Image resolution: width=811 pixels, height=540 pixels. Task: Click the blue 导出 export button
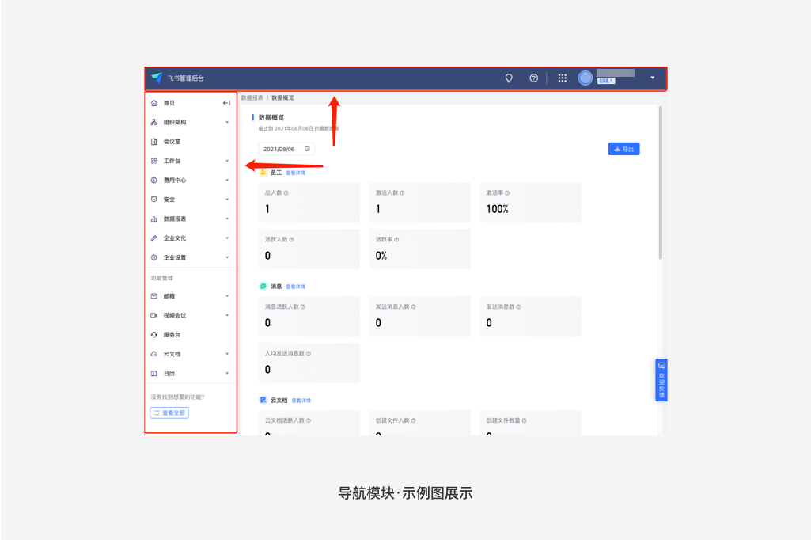pyautogui.click(x=623, y=149)
